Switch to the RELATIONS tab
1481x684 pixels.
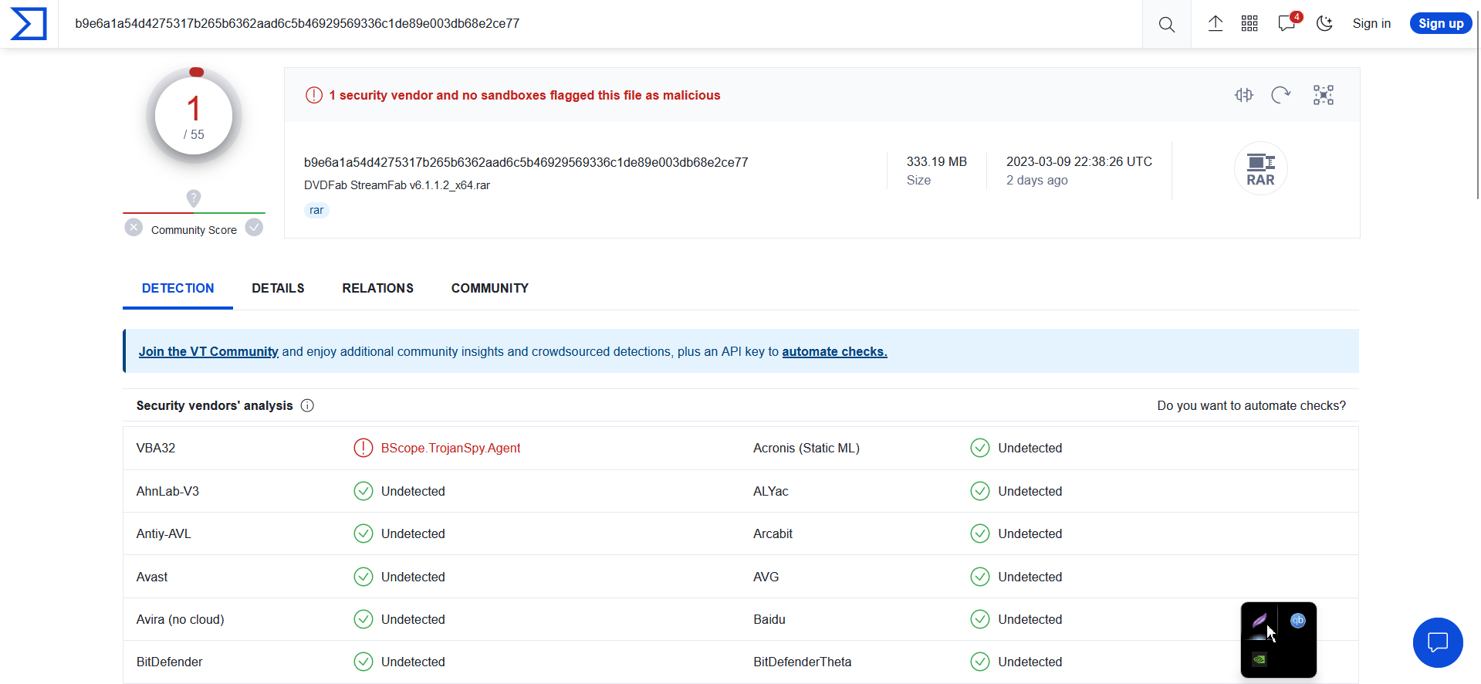click(378, 288)
